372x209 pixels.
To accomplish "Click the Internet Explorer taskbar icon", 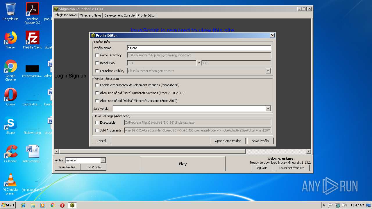I will point(23,205).
